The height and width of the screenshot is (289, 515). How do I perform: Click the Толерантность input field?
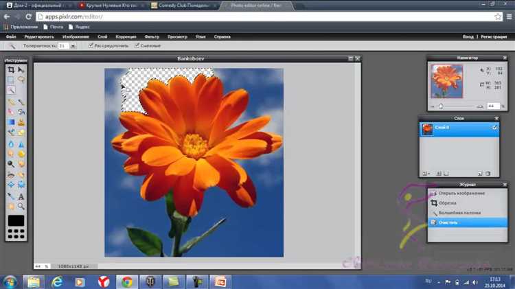click(x=63, y=46)
